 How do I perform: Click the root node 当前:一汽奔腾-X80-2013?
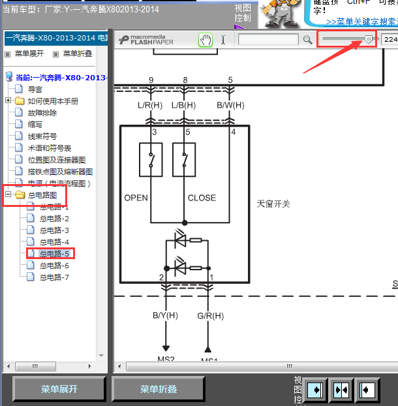click(61, 78)
